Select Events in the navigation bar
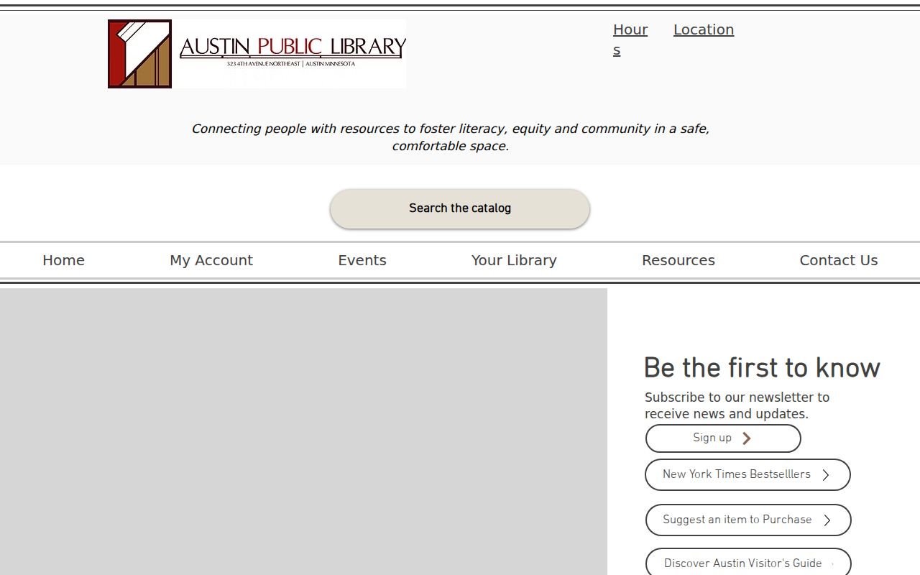The width and height of the screenshot is (920, 575). [362, 260]
